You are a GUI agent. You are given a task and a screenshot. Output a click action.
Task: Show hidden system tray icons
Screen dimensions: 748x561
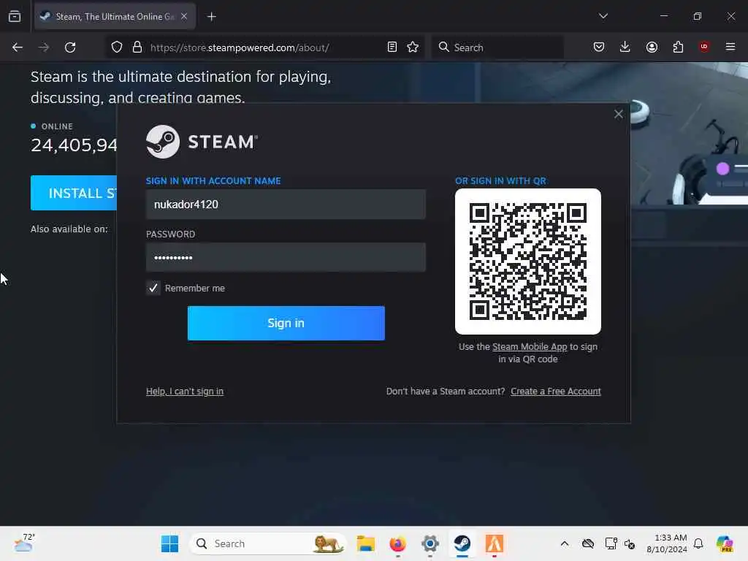(565, 543)
